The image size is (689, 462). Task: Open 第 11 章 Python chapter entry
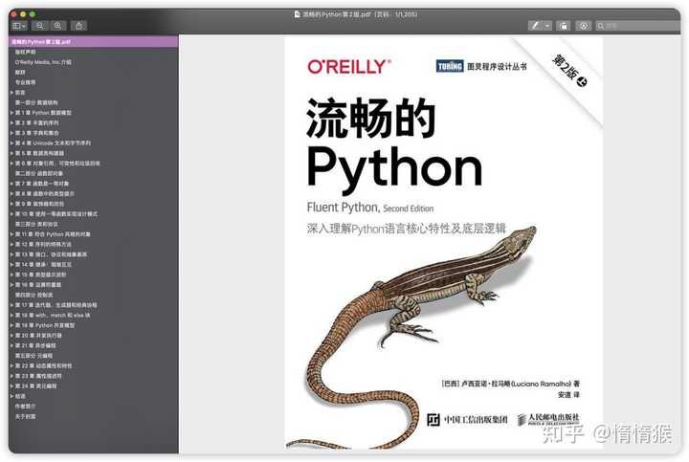(53, 234)
